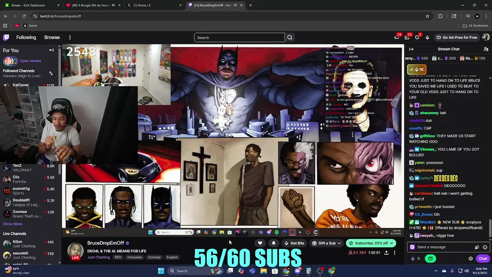Click Show More followed channels
Viewport: 492px width, 277px height.
13,224
